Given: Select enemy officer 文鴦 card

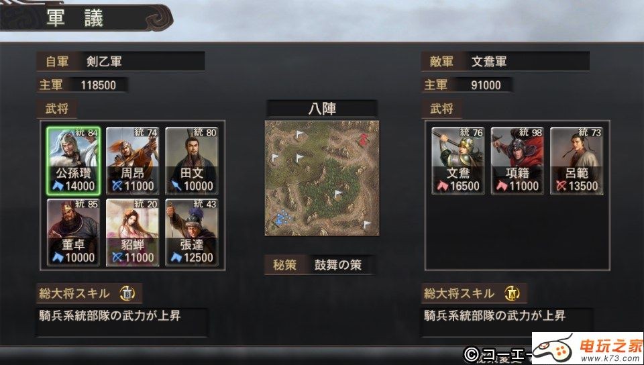Looking at the screenshot, I should click(458, 160).
